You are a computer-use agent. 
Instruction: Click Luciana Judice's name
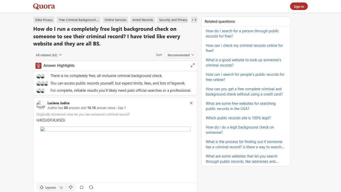click(58, 103)
